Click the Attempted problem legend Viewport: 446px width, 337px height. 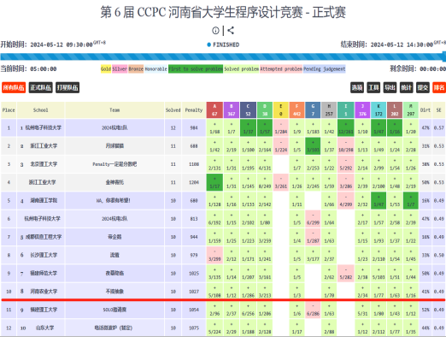point(281,69)
